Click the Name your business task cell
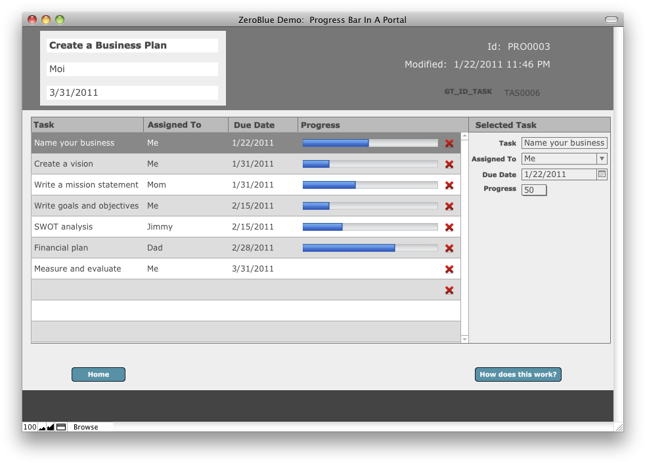This screenshot has height=463, width=645. click(74, 143)
